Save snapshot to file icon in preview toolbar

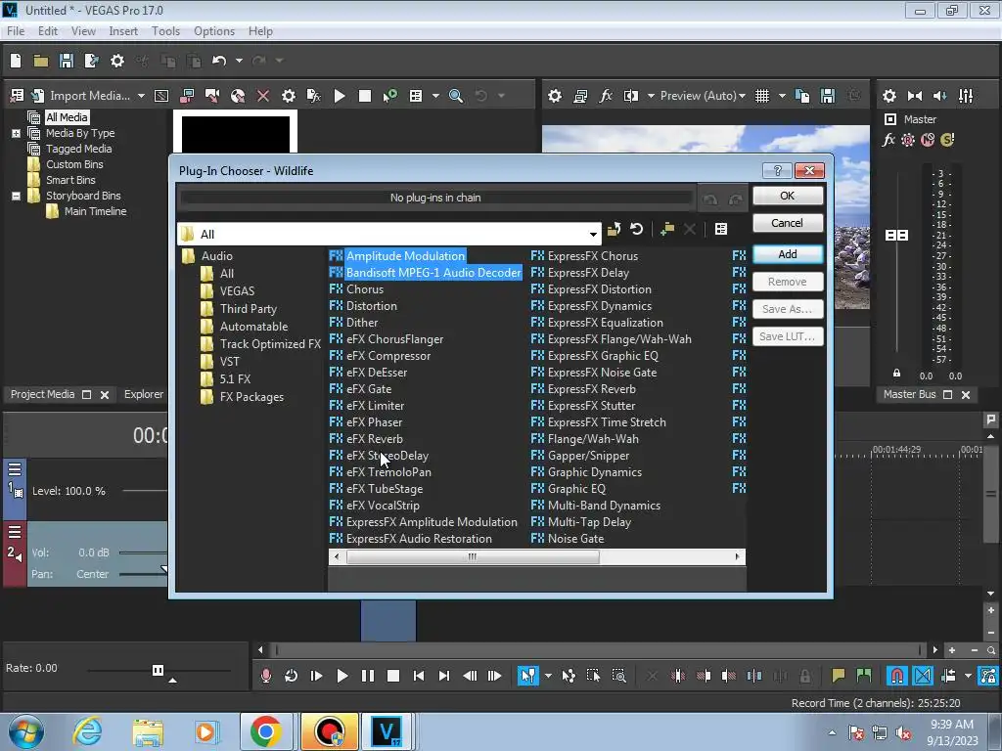828,96
